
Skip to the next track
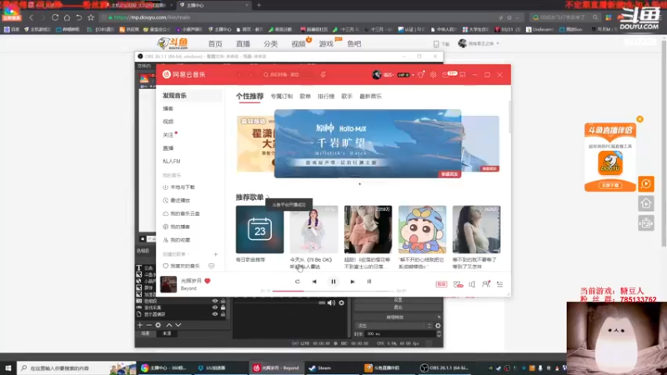tap(352, 282)
